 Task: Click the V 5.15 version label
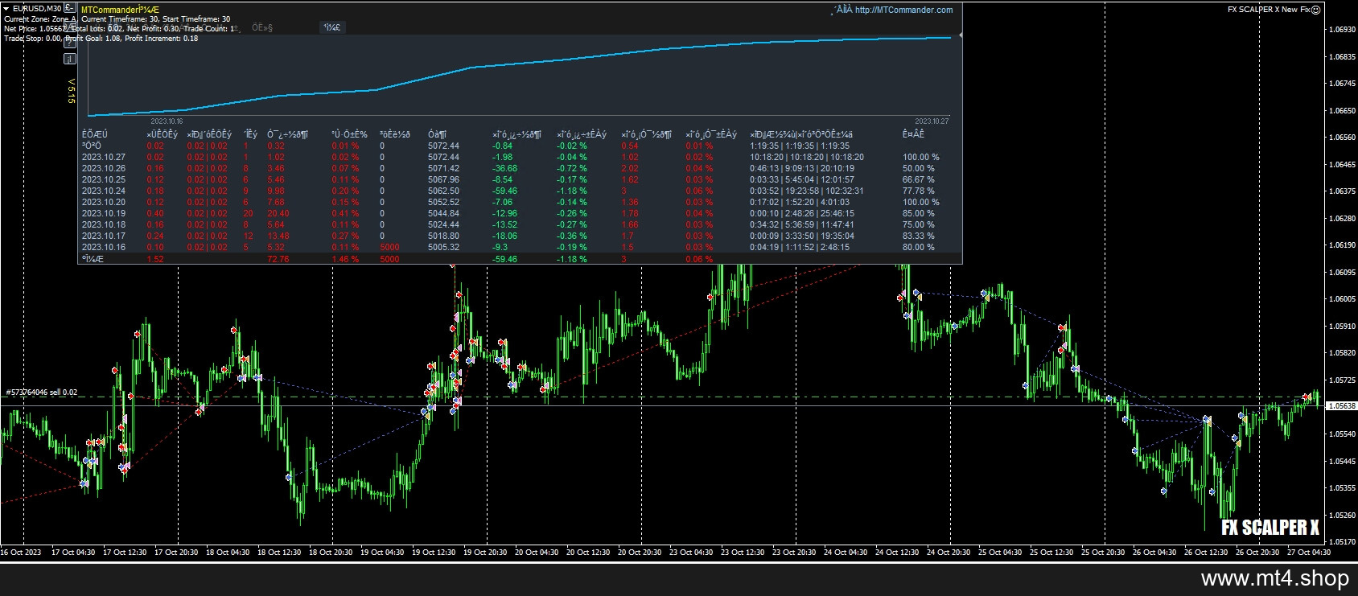click(x=71, y=91)
